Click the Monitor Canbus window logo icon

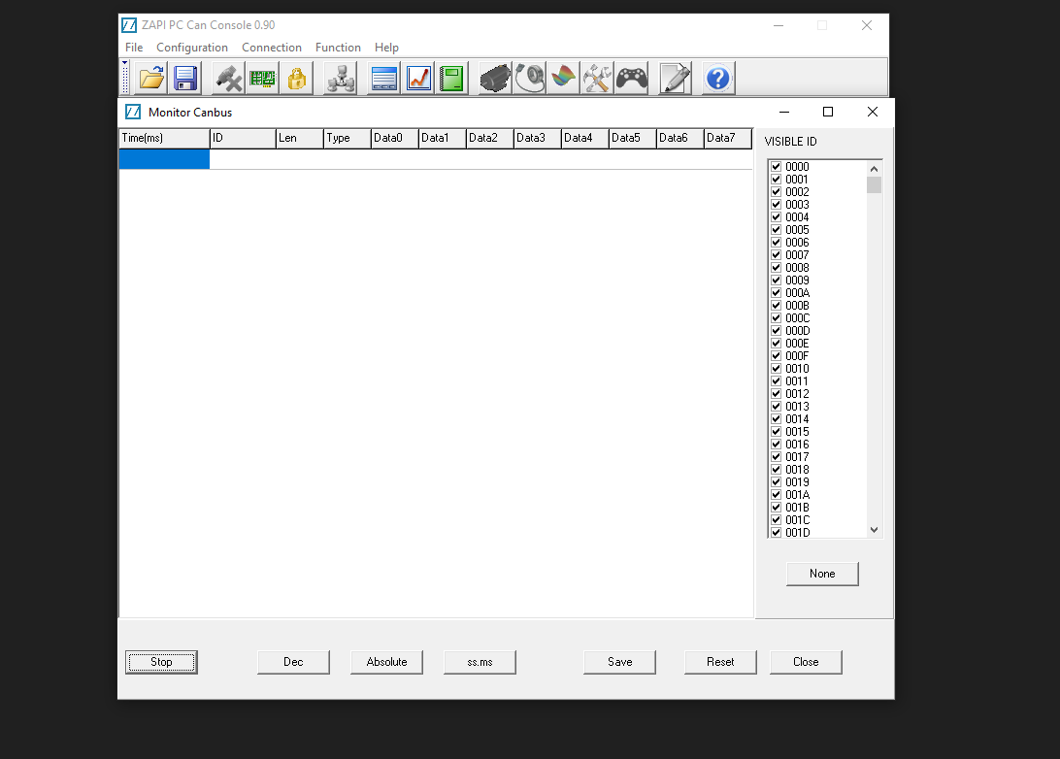coord(133,112)
